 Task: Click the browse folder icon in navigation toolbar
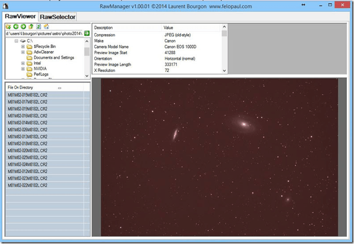[8, 27]
